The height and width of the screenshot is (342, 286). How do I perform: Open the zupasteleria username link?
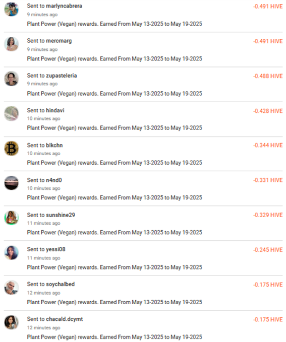pos(62,76)
